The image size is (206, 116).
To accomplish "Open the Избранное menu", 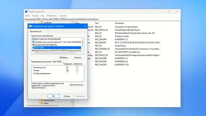I will click(x=51, y=16).
